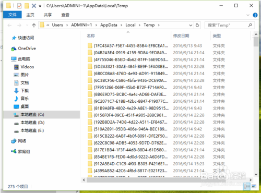Select folder {912A5E4D-C1C9-4f03-B305-F4216E1...
This screenshot has height=193, width=261.
pyautogui.click(x=131, y=164)
